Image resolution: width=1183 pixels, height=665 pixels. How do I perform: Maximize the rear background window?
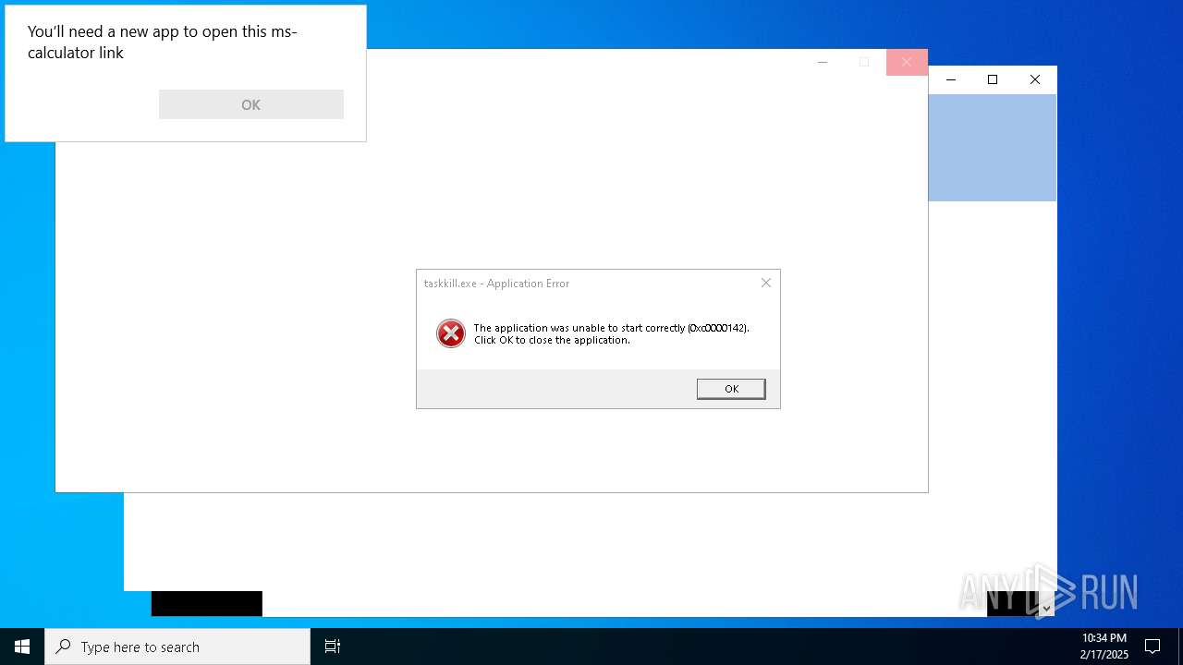tap(993, 79)
